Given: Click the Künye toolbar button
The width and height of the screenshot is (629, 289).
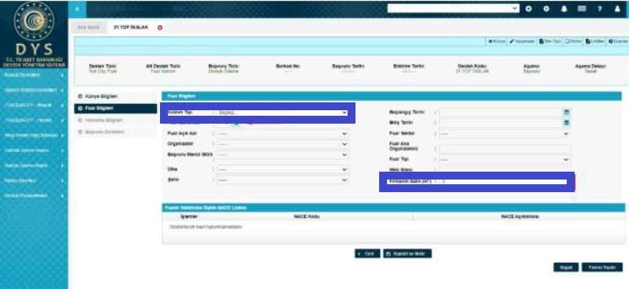Looking at the screenshot, I should (x=497, y=41).
